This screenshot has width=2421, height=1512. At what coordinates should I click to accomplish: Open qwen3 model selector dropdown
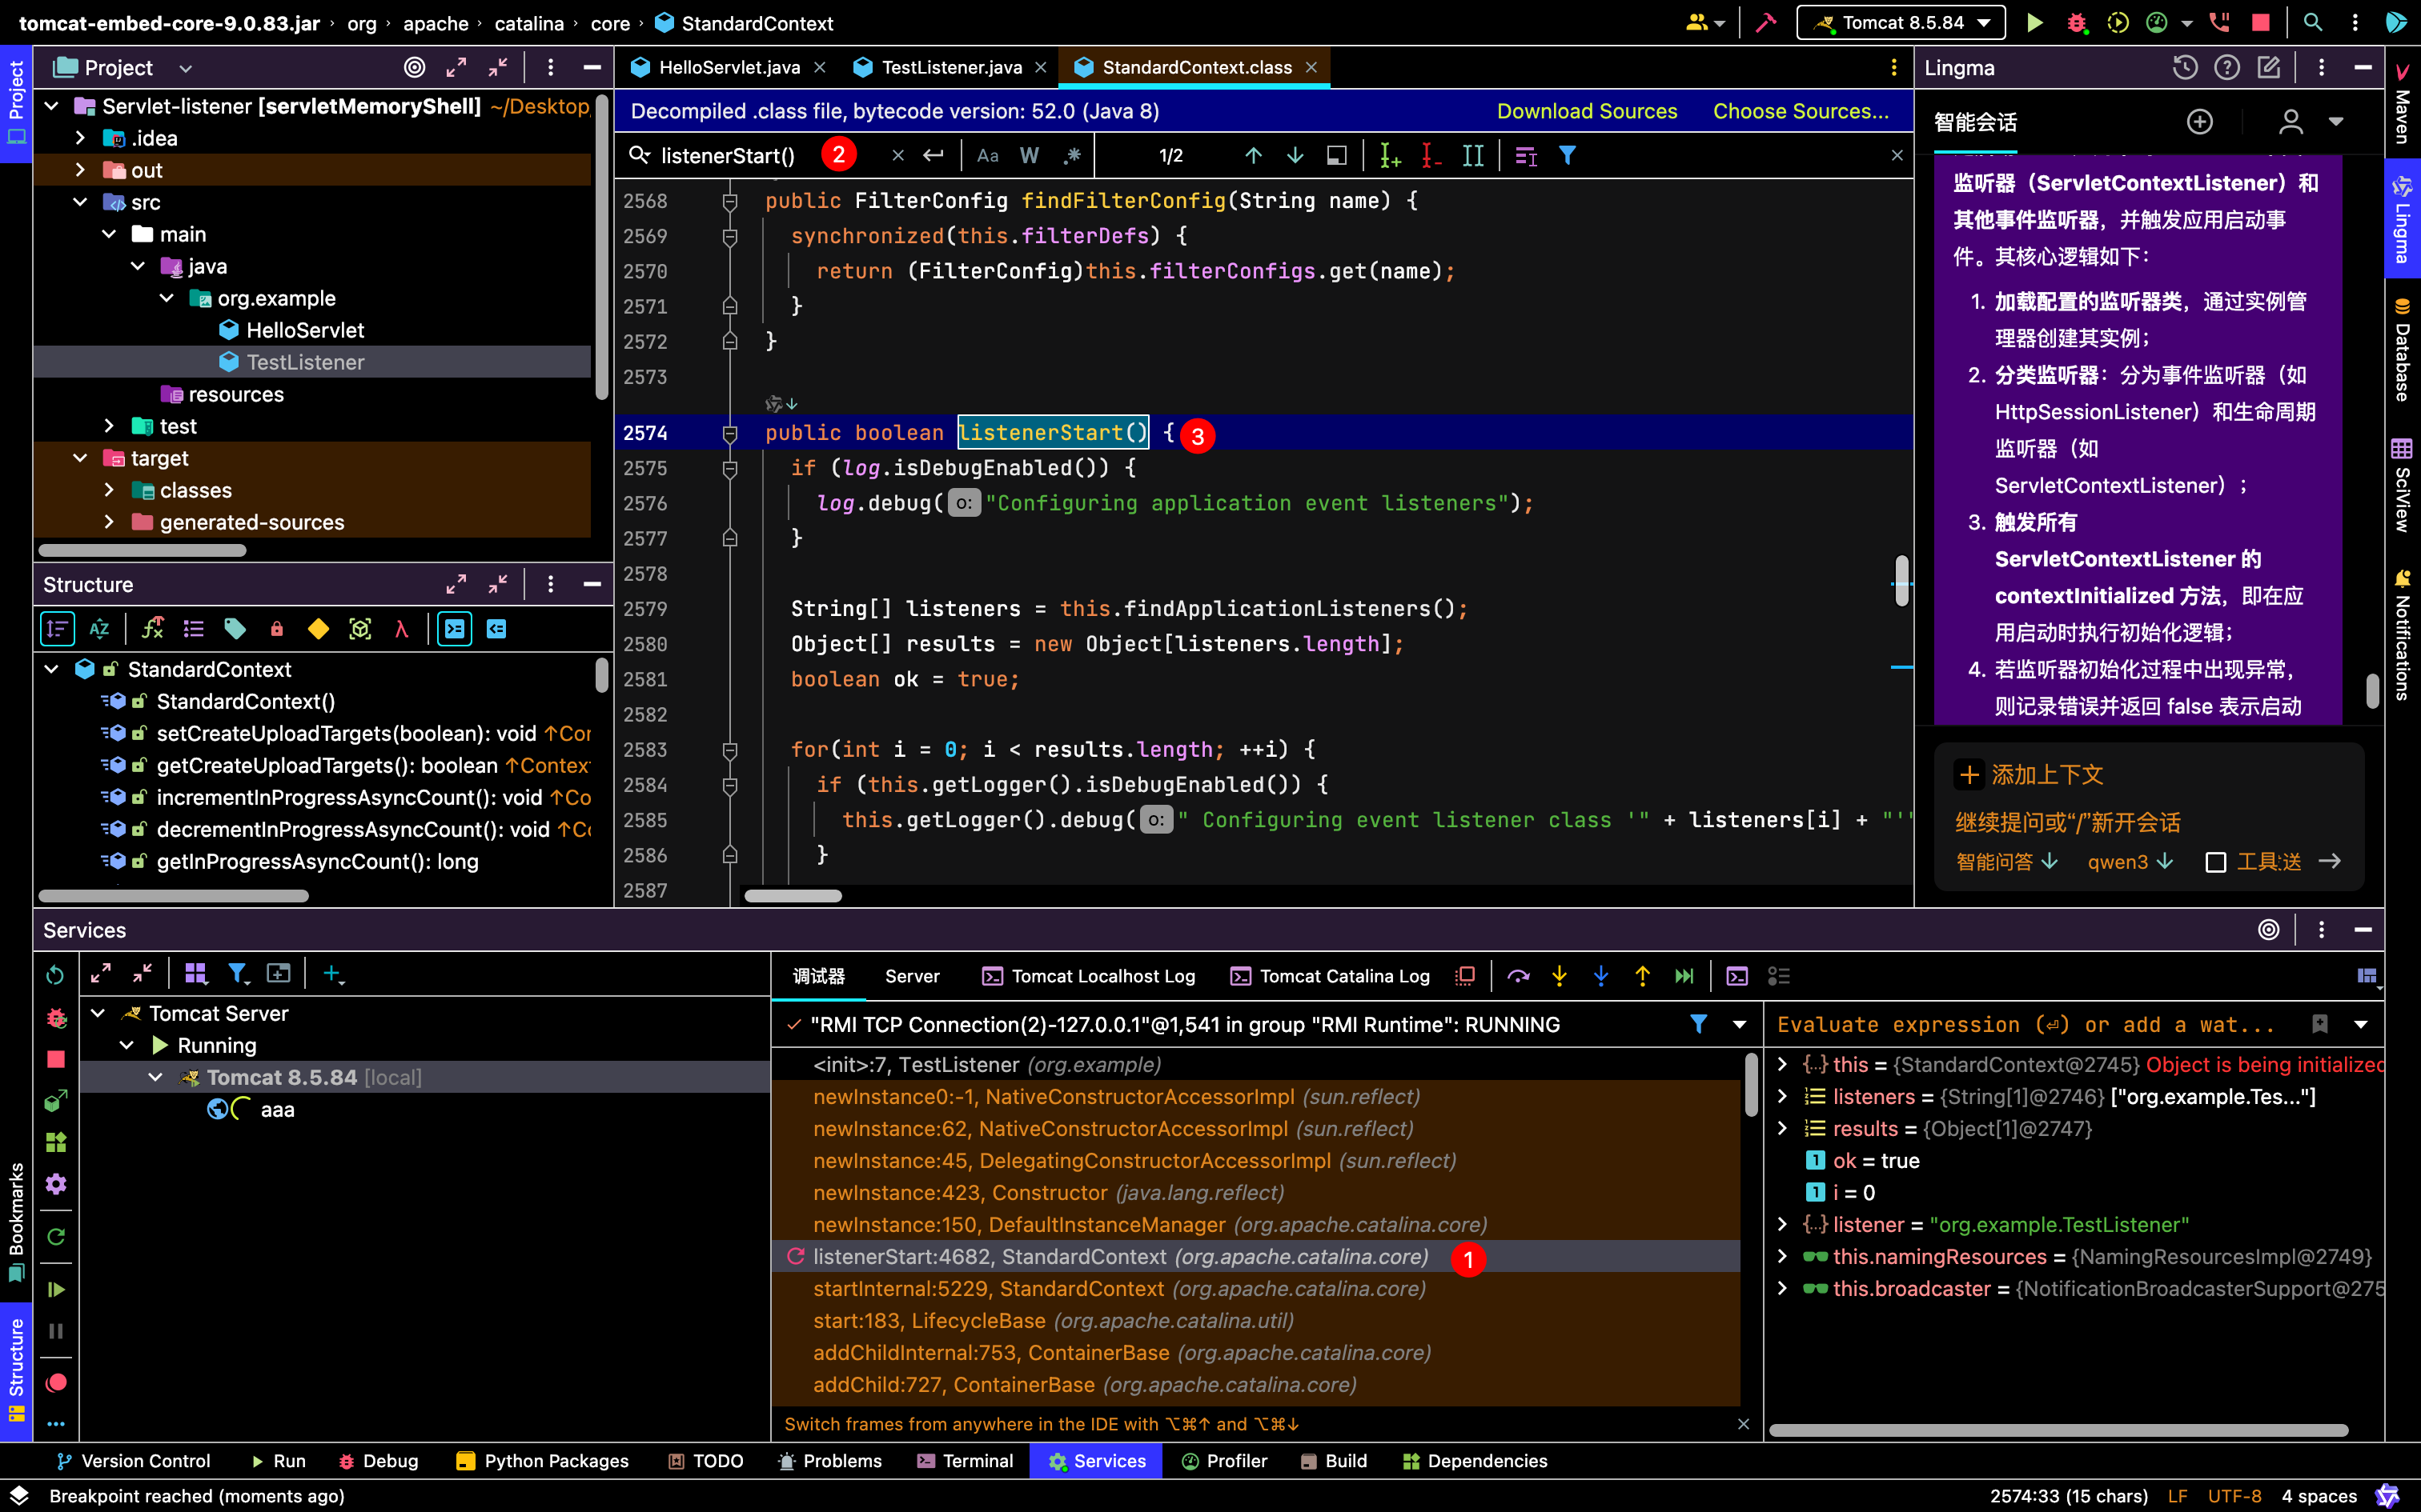point(2130,862)
